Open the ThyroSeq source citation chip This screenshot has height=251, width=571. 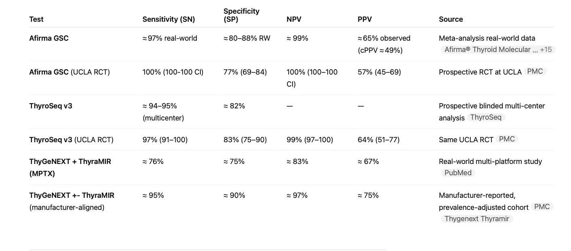486,117
